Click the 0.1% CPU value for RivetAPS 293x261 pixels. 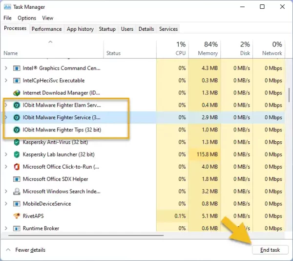(180, 216)
